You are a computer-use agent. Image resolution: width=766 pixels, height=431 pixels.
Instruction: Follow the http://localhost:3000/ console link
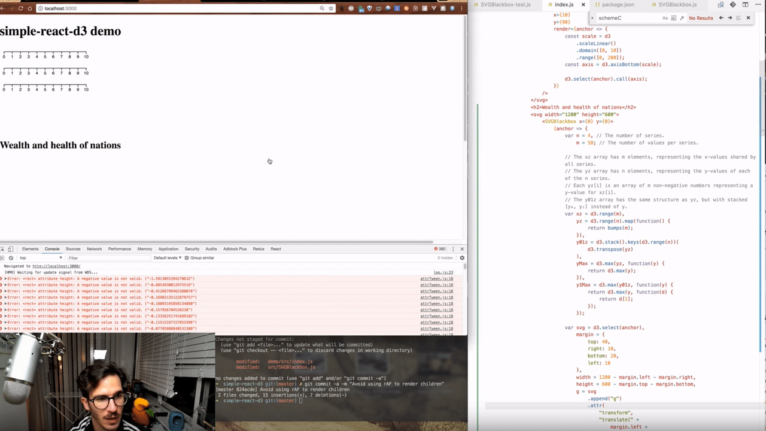point(56,266)
